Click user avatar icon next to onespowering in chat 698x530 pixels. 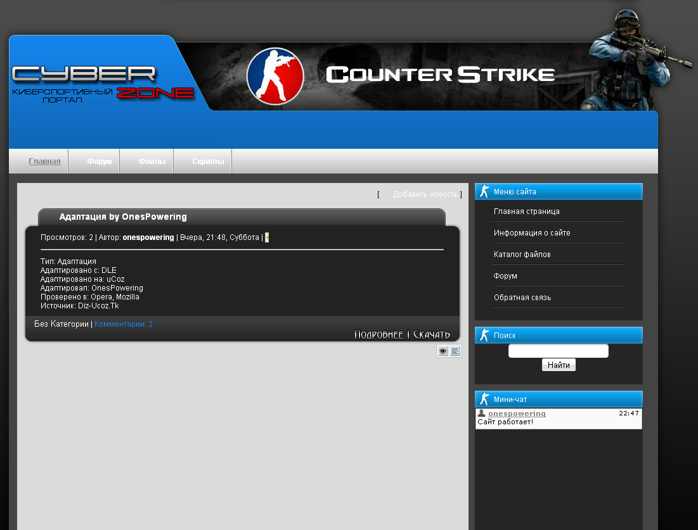point(481,413)
